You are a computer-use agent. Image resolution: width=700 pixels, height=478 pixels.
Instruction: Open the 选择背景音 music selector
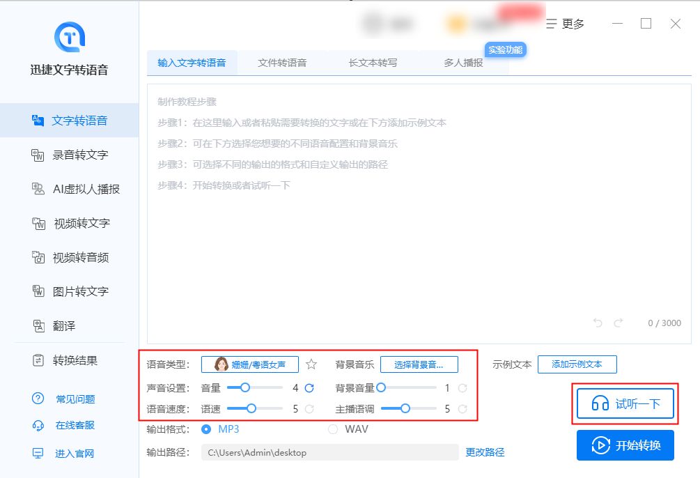(419, 364)
